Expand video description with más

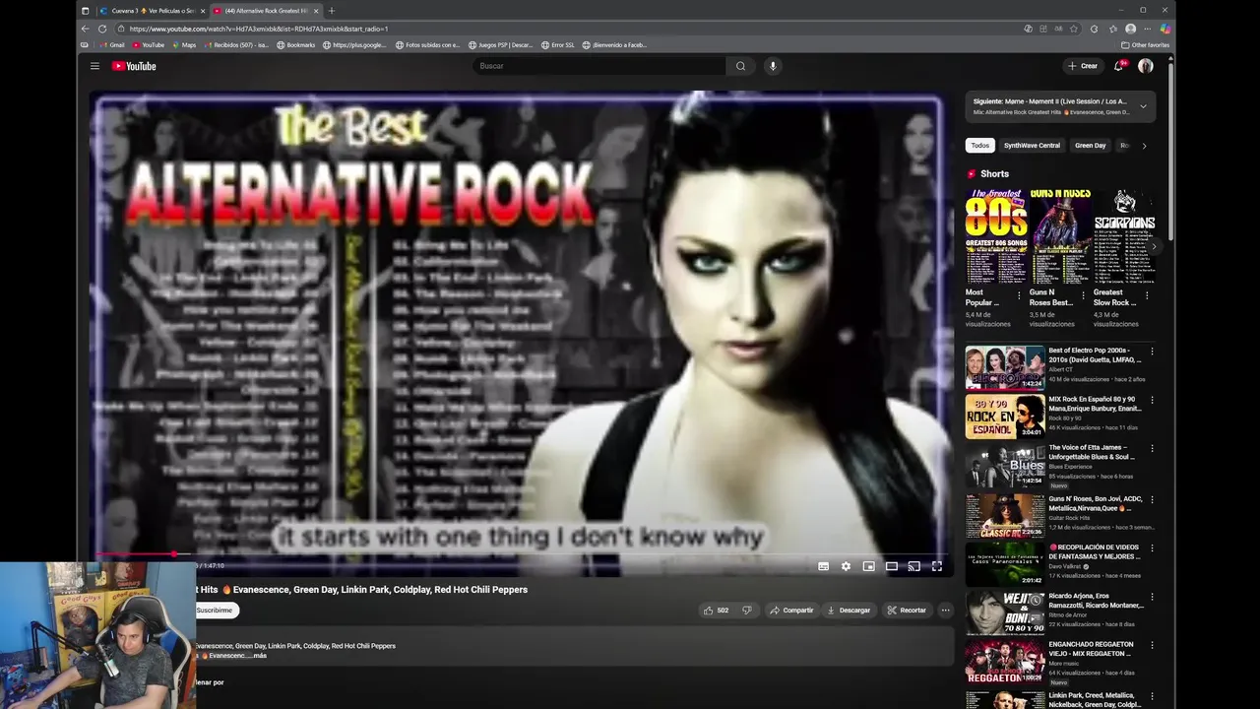pyautogui.click(x=258, y=656)
